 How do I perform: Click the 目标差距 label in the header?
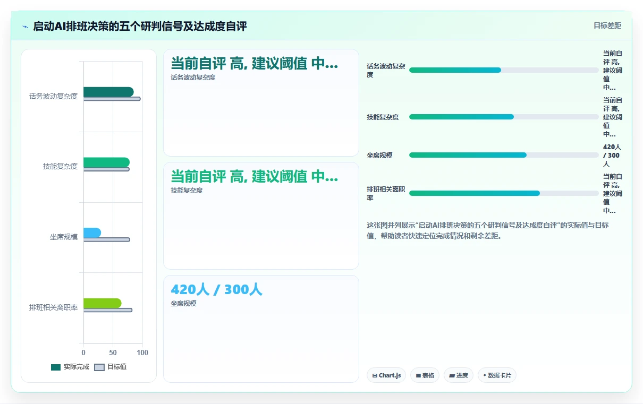(607, 25)
